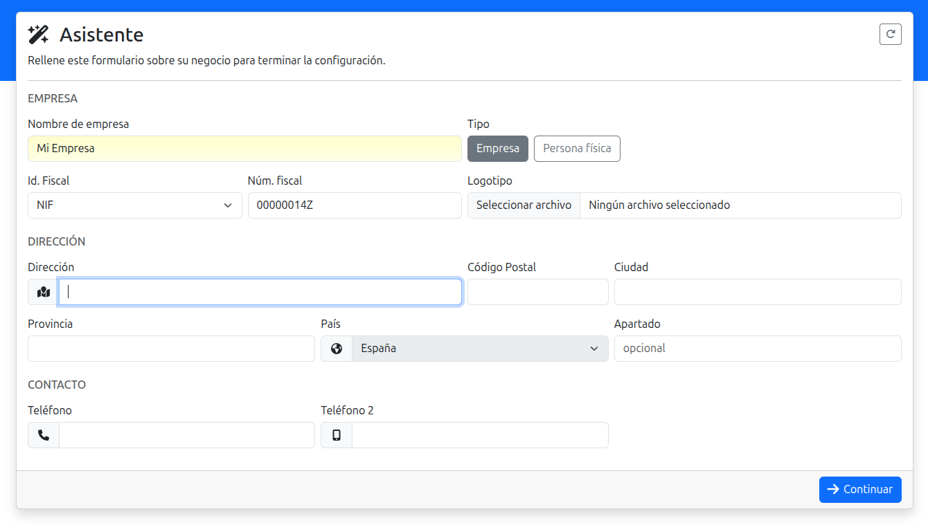Click the magic wand icon beside Asistente
This screenshot has height=525, width=928.
[x=38, y=35]
